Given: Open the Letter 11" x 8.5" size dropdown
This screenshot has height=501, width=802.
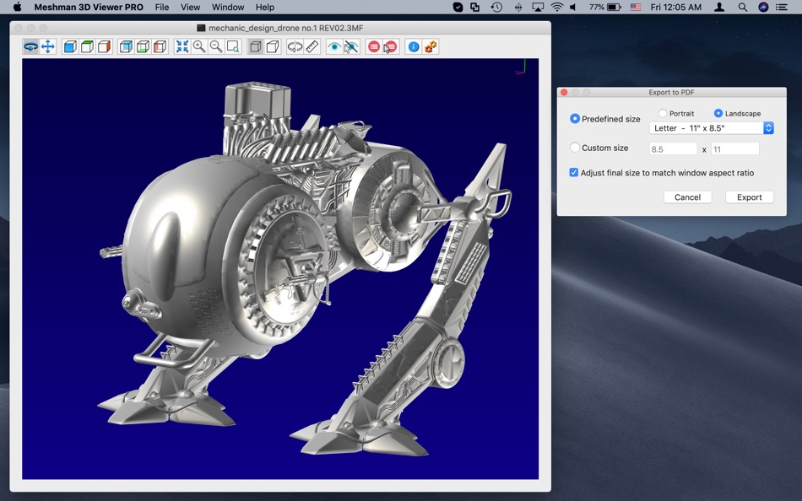Looking at the screenshot, I should pos(712,128).
